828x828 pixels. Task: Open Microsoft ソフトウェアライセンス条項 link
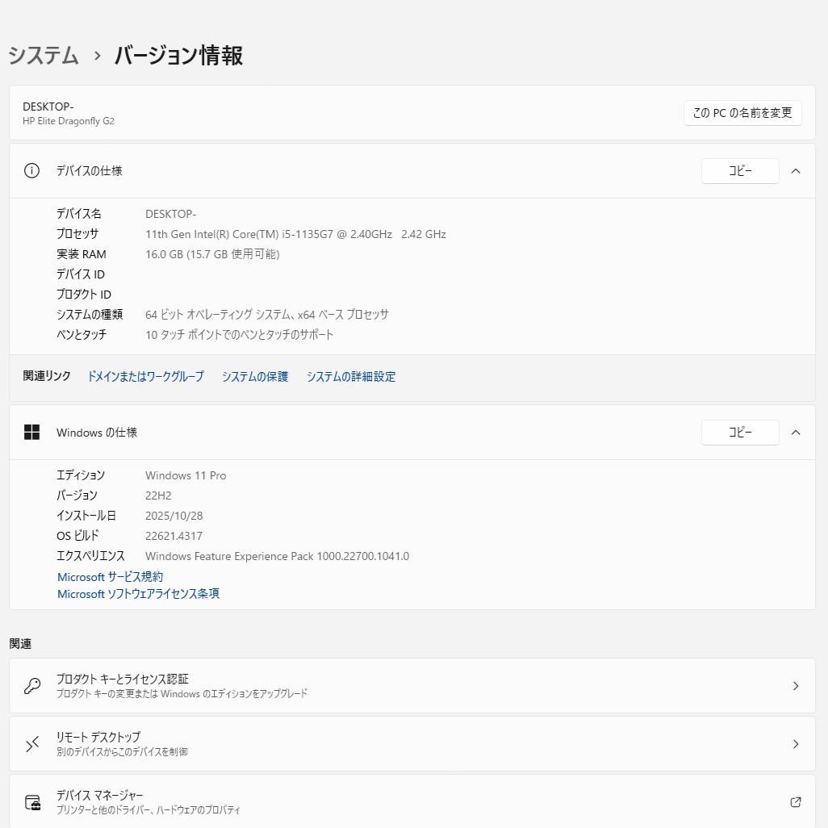click(x=138, y=594)
